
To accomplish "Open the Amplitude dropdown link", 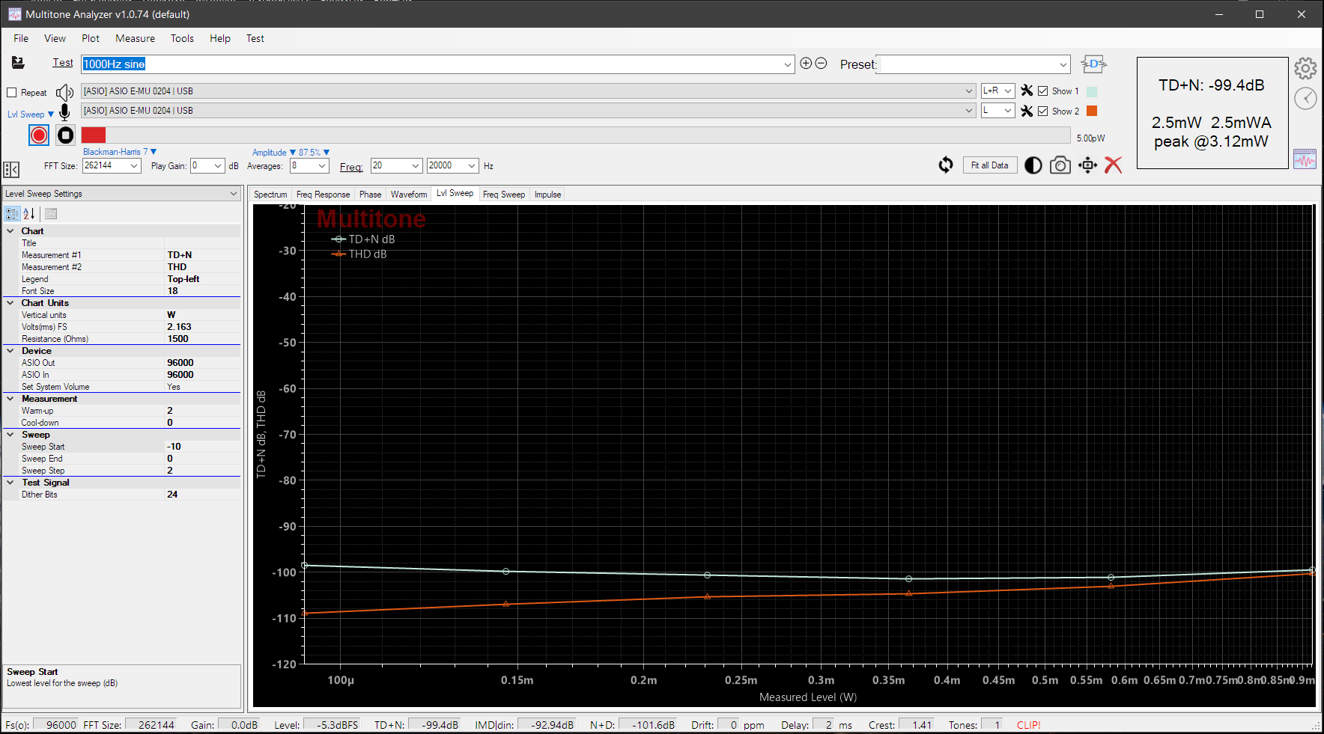I will (274, 153).
